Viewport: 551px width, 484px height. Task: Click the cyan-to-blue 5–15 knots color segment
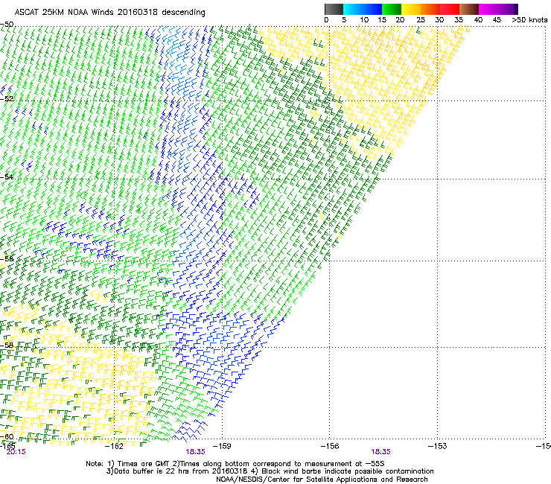[363, 9]
